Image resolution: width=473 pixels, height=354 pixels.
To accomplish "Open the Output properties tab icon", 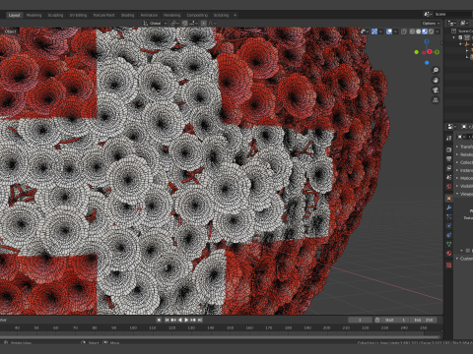I will 448,158.
